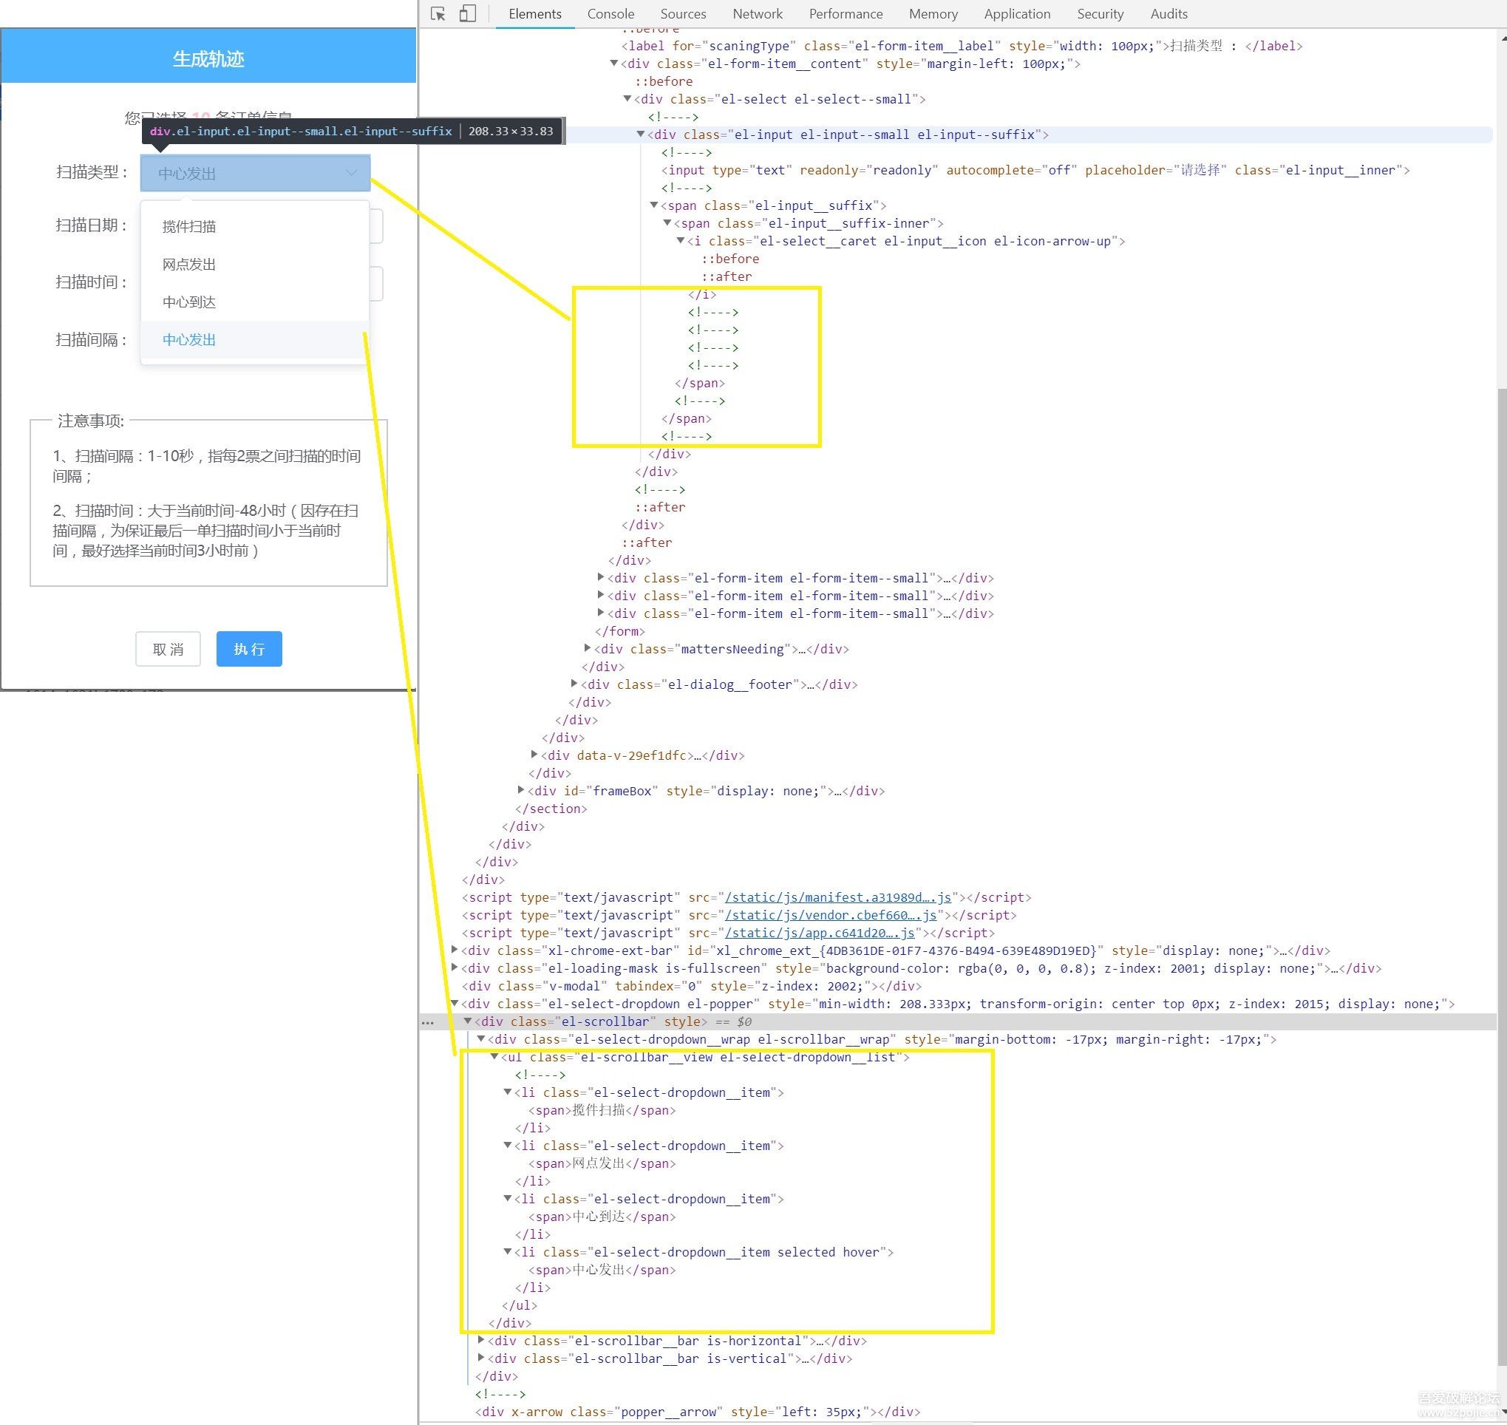The height and width of the screenshot is (1425, 1507).
Task: Collapse the span el-input__suffix node
Action: 654,205
